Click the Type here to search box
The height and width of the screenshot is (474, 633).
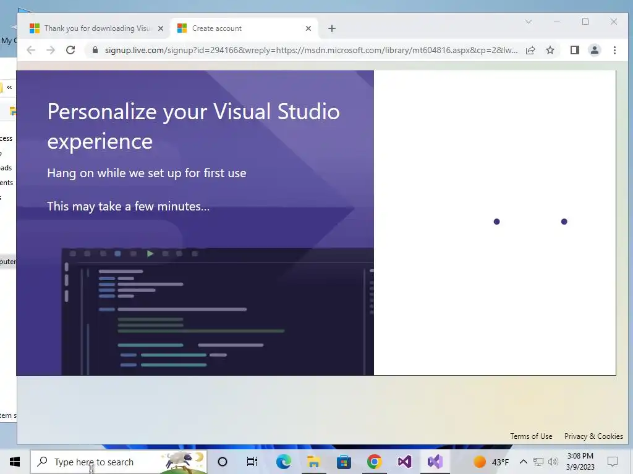tap(119, 462)
